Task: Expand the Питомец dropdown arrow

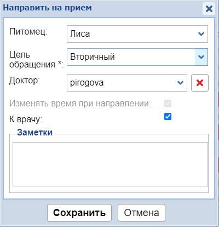Action: (x=201, y=34)
